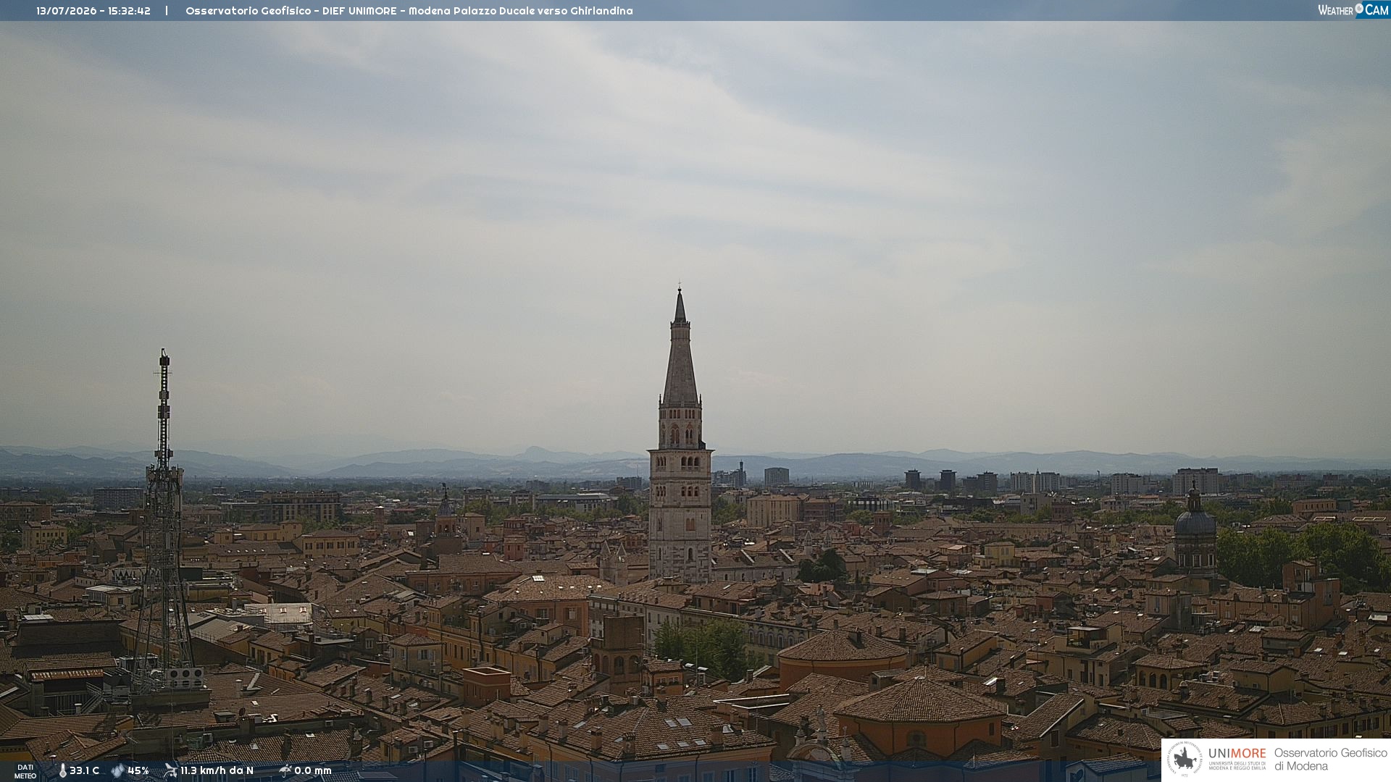
Task: Click the Osservatorio Geofisico camera title text
Action: (409, 11)
